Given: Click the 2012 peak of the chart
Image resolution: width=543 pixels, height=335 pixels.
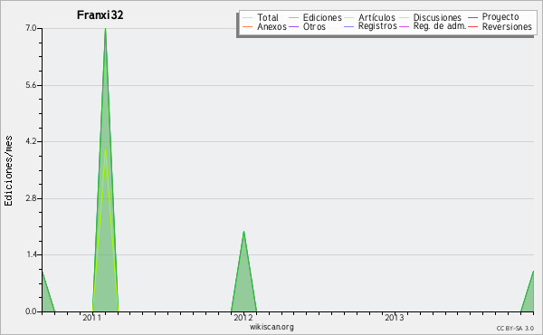Looking at the screenshot, I should [243, 232].
